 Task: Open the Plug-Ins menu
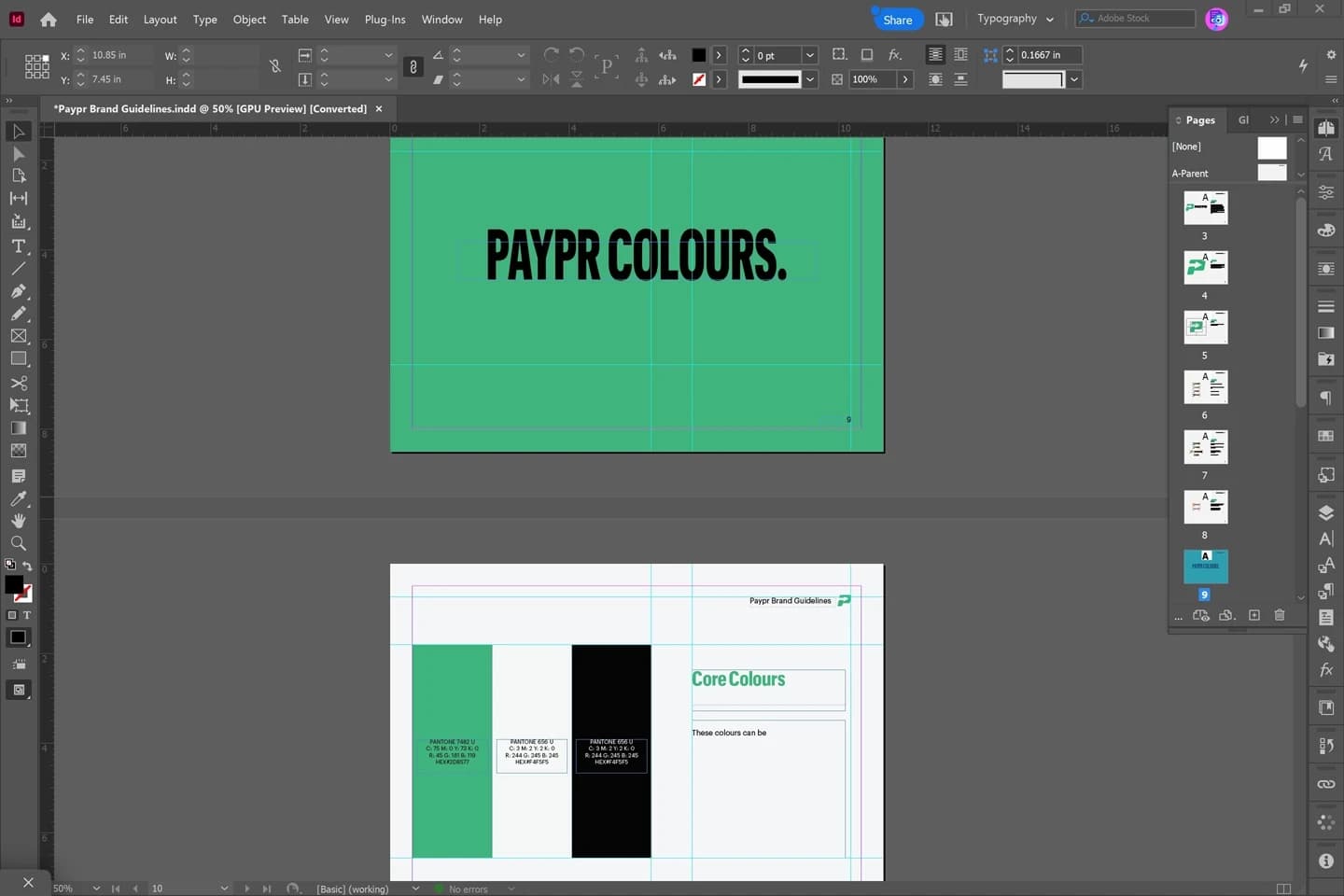pos(385,20)
